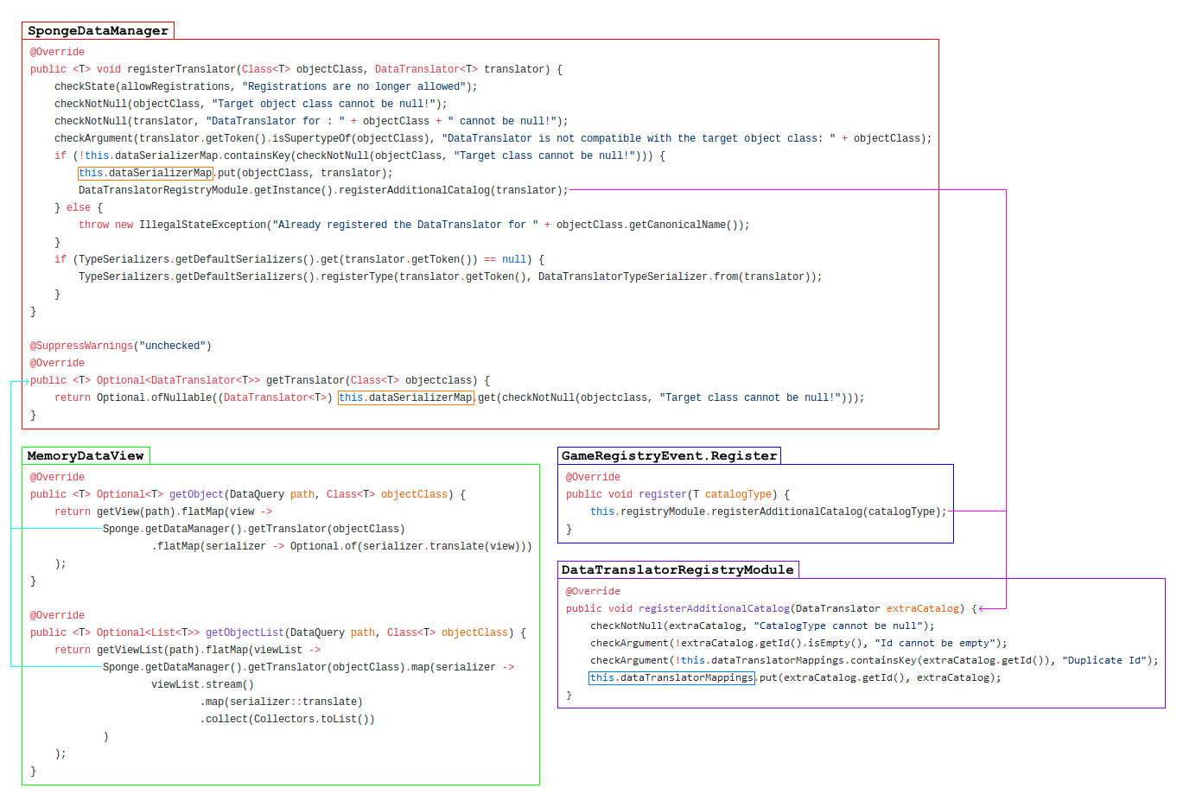
Task: Select the GameRegistryEvent.Register class title
Action: tap(670, 456)
